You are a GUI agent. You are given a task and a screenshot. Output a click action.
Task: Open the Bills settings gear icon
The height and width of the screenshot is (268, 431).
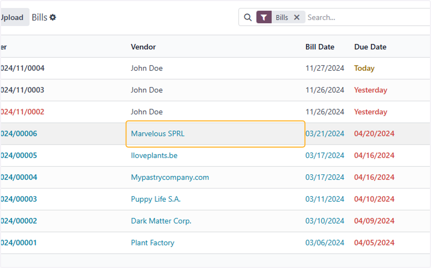point(53,17)
